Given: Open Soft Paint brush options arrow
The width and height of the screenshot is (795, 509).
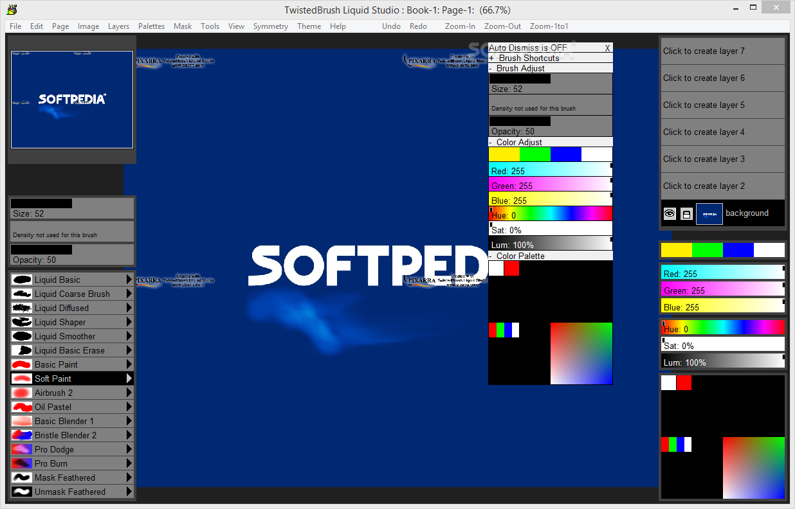Looking at the screenshot, I should [129, 379].
